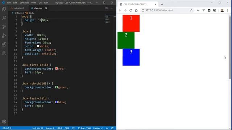Close the style.css editor tab

coord(46,8)
